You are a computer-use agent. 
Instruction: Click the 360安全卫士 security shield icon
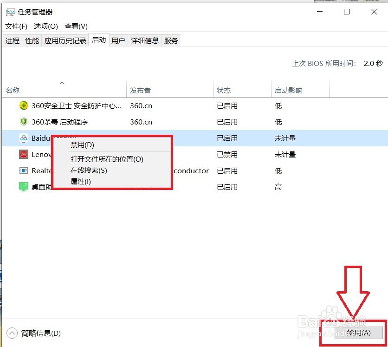pos(23,105)
